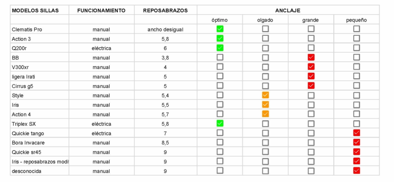Viewport: 394px width, 182px height.
Task: Uncheck the green óptimo checkbox for Clematis Pro
Action: (220, 29)
